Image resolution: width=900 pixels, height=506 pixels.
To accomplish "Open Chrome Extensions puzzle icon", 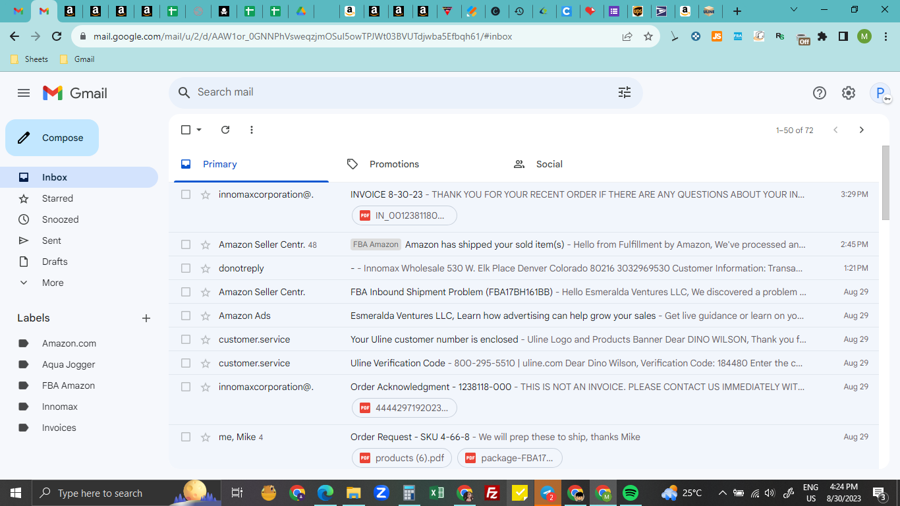I will pos(822,37).
